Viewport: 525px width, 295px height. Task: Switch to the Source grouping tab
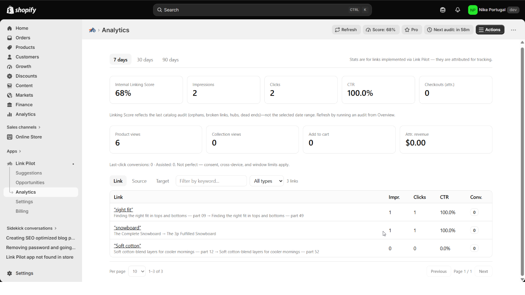click(x=139, y=181)
